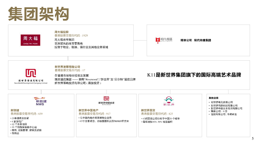
Task: Select the 新世界发展有限公司 heading
Action: pyautogui.click(x=67, y=67)
